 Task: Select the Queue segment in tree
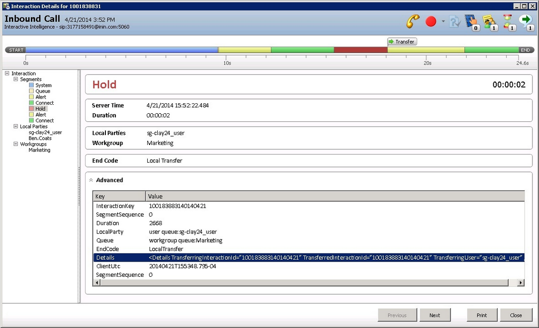pos(43,91)
